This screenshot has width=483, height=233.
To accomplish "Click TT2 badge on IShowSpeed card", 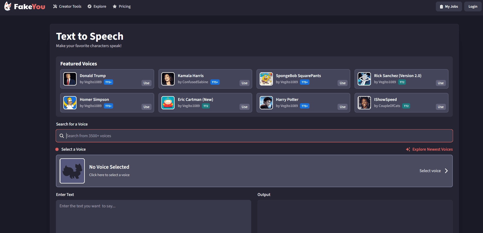I will pos(406,106).
